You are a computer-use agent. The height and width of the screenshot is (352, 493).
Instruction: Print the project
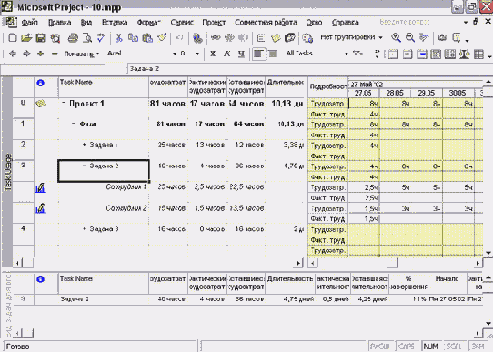[x=73, y=38]
